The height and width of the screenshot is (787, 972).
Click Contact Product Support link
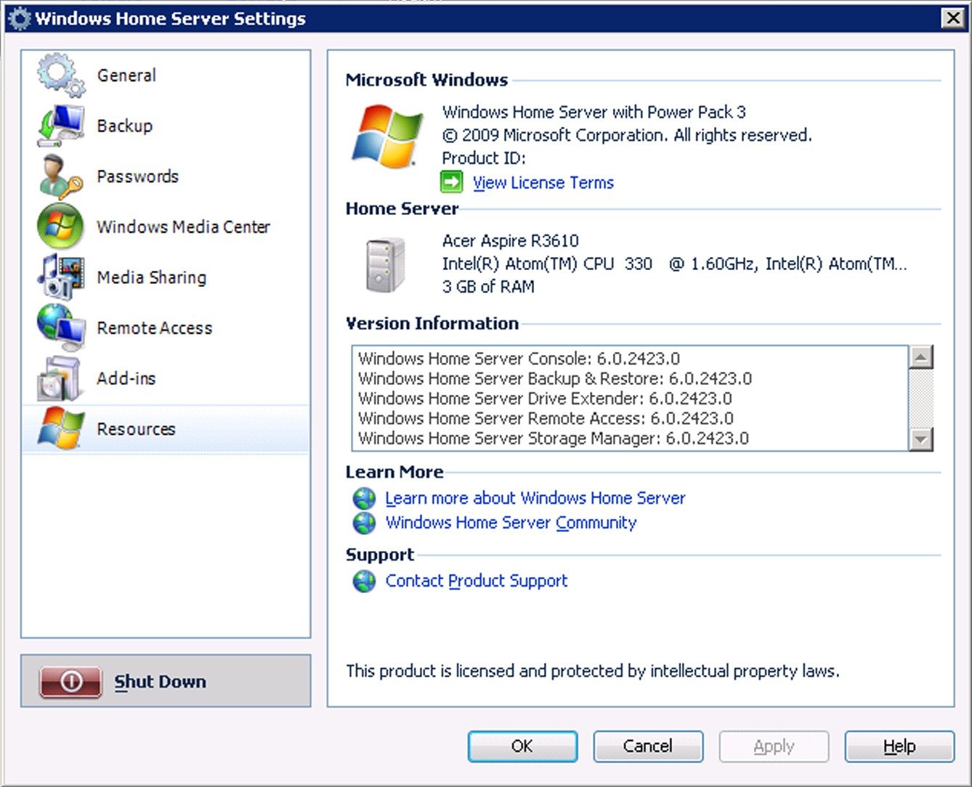(x=476, y=581)
